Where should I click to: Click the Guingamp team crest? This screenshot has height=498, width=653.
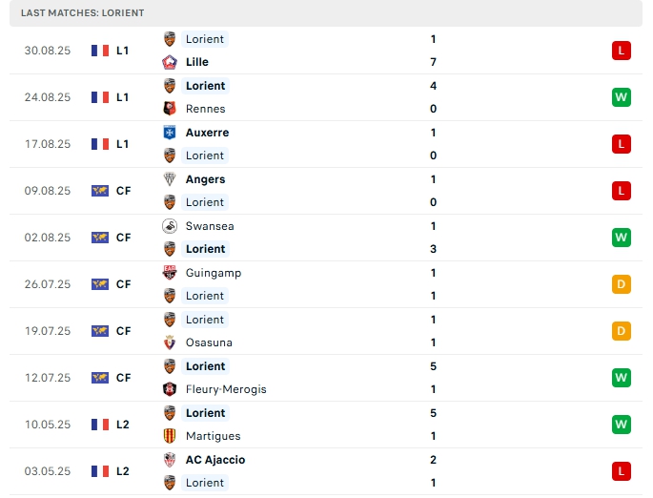coord(170,273)
